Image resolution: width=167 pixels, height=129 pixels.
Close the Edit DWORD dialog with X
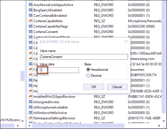[x=126, y=41]
